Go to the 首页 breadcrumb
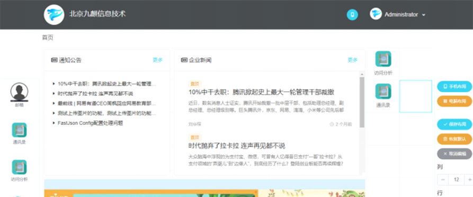Image resolution: width=473 pixels, height=197 pixels. 48,38
